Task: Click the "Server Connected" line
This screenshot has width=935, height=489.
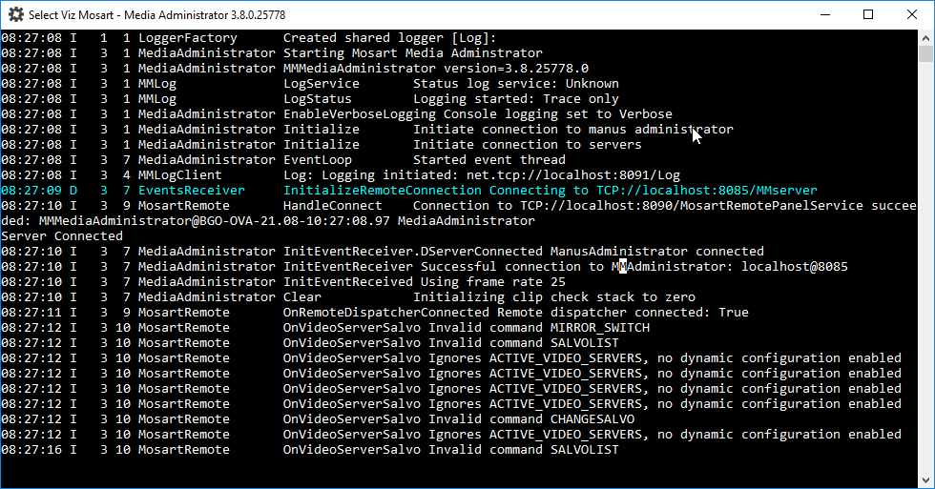Action: 62,236
